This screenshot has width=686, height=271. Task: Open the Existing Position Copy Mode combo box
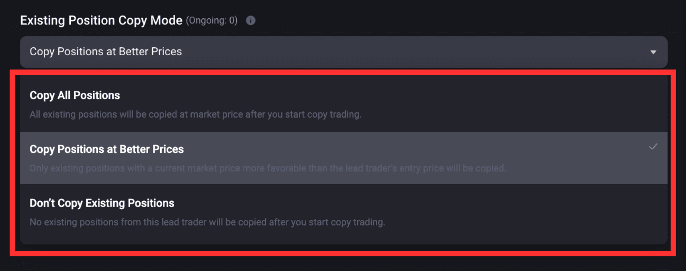click(344, 52)
